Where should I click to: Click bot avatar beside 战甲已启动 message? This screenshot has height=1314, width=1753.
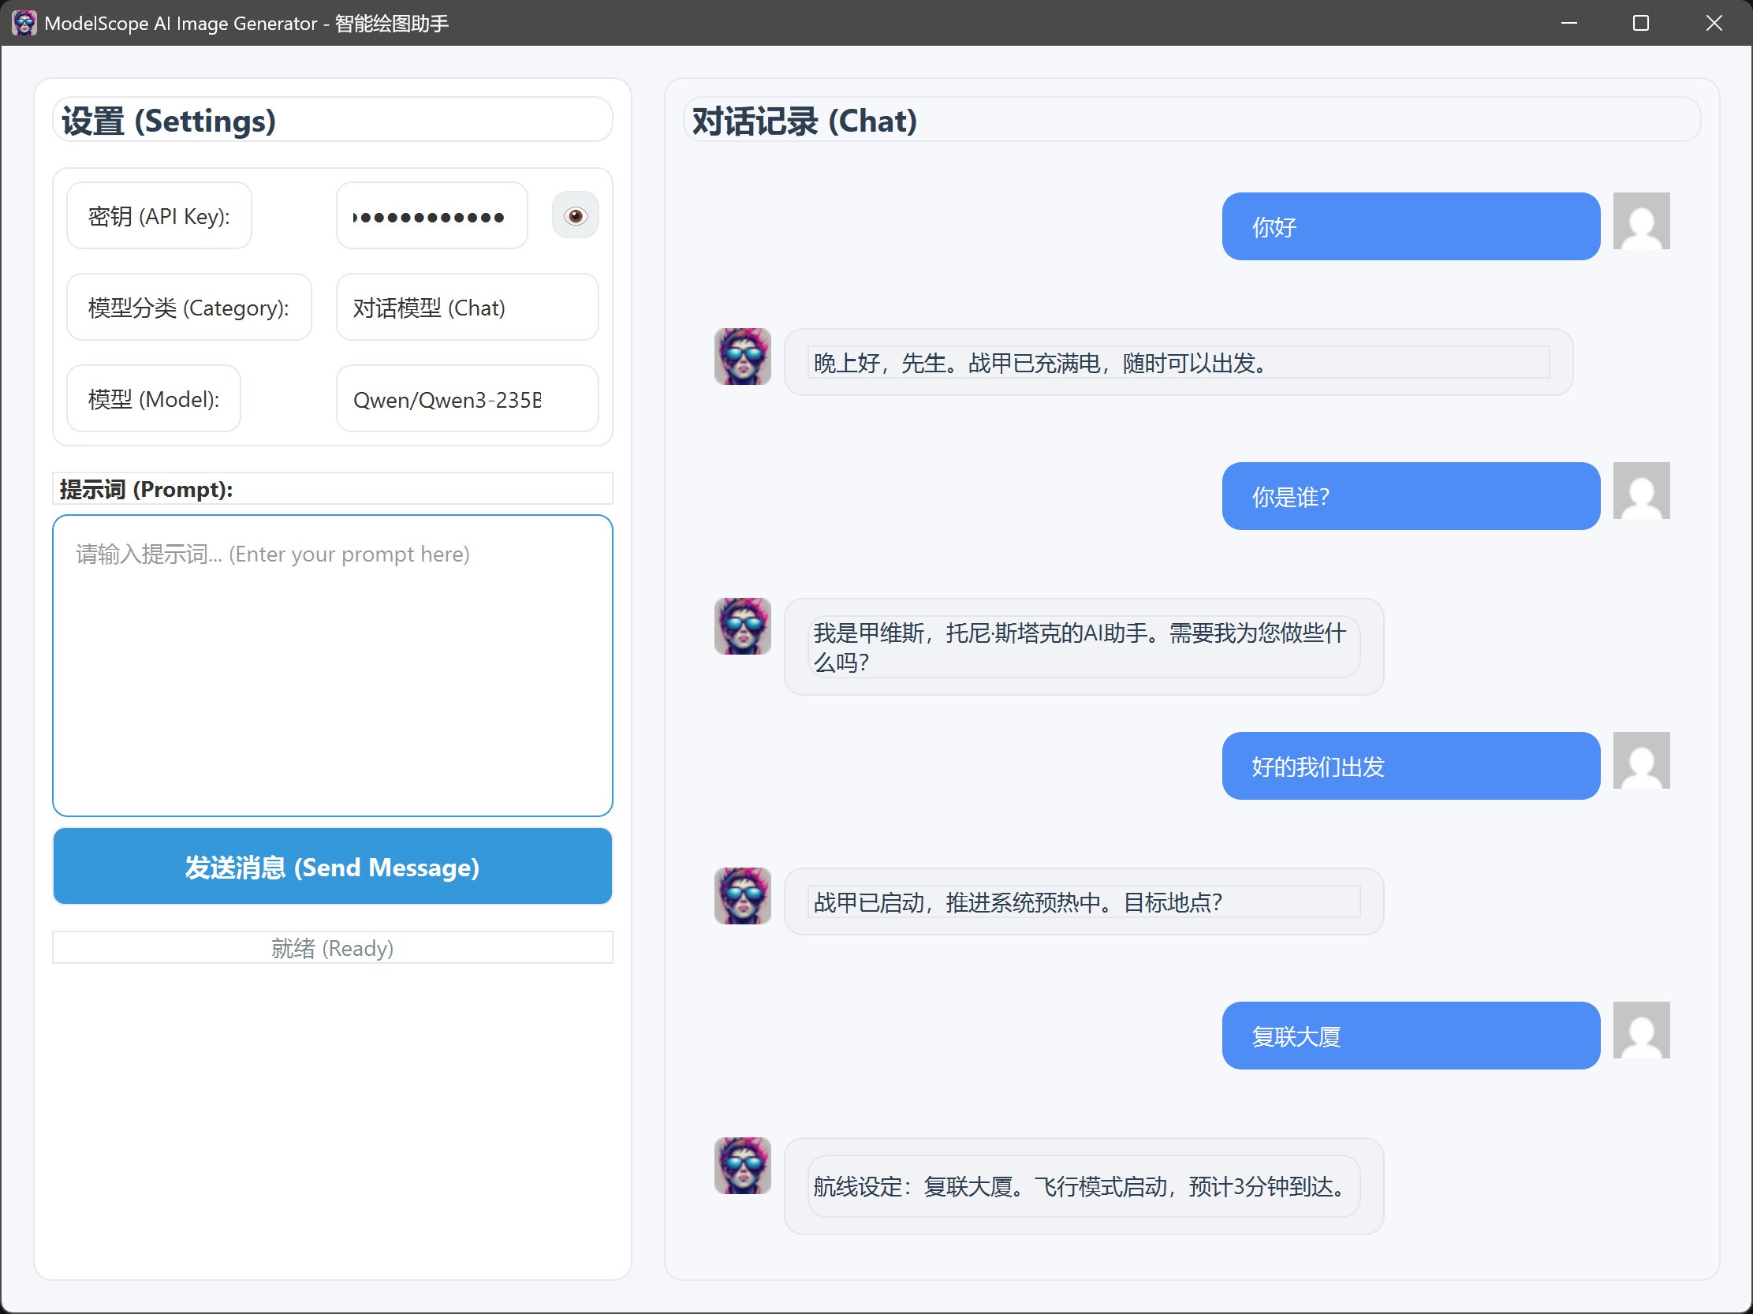[743, 895]
